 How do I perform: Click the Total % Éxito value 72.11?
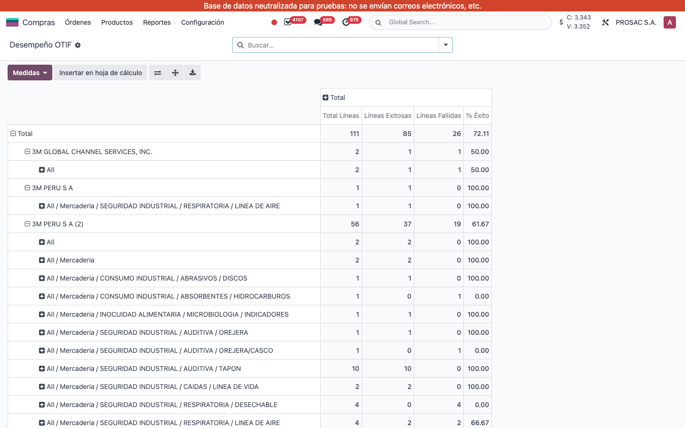click(x=478, y=134)
